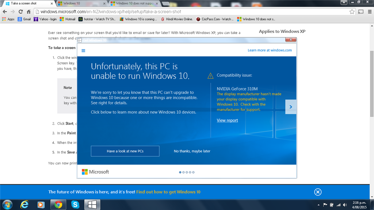This screenshot has height=210, width=374.
Task: Open the Windows 10 is coming bookmark
Action: 138,19
